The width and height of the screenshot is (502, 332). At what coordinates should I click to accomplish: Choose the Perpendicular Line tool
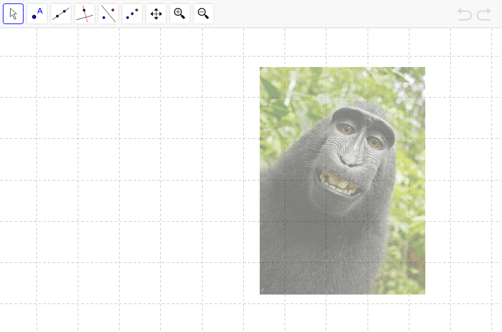pyautogui.click(x=85, y=14)
